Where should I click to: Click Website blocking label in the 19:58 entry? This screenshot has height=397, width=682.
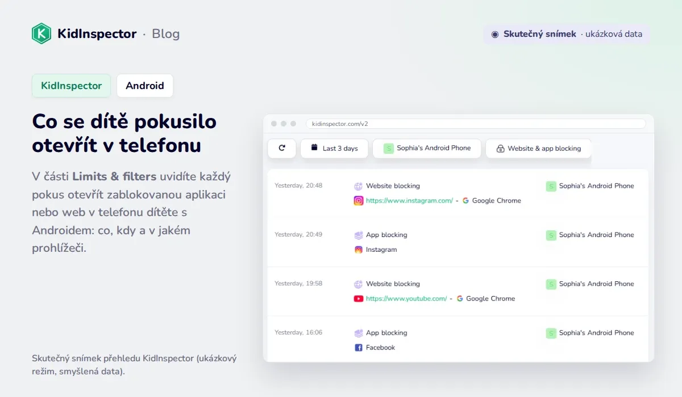point(393,284)
